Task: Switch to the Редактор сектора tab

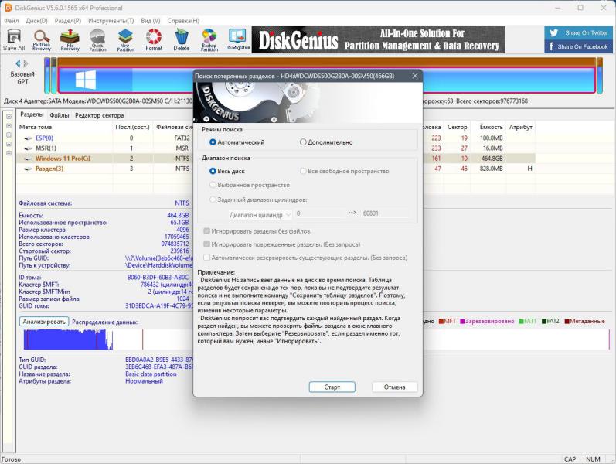Action: pyautogui.click(x=100, y=115)
